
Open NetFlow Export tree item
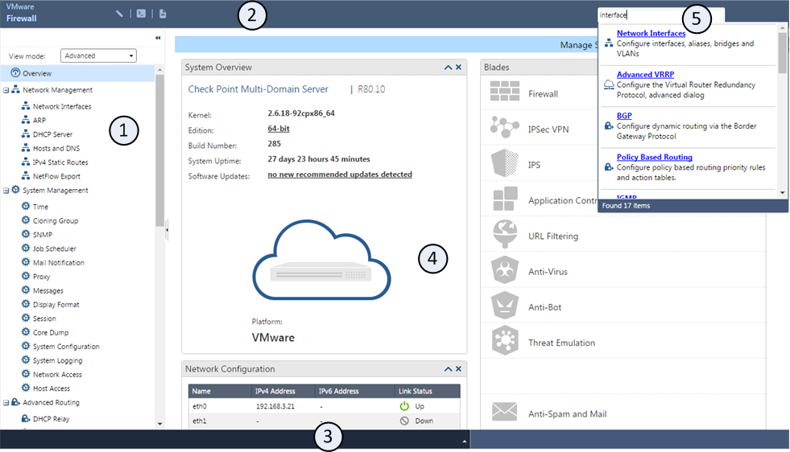(56, 177)
